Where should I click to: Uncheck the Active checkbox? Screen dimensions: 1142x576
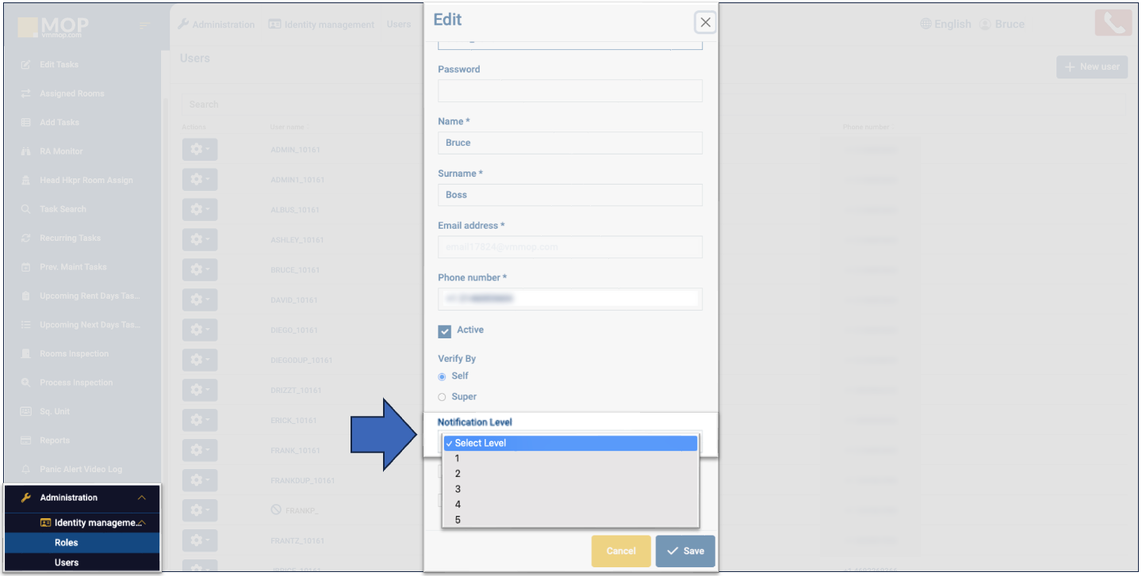point(445,331)
